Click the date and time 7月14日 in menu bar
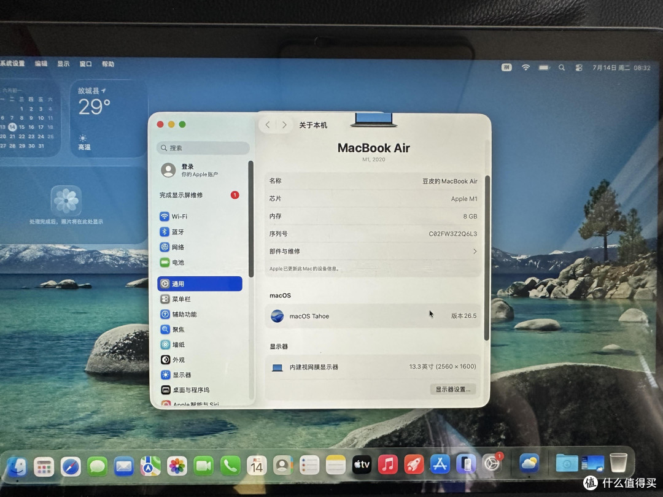This screenshot has width=663, height=497. [621, 67]
